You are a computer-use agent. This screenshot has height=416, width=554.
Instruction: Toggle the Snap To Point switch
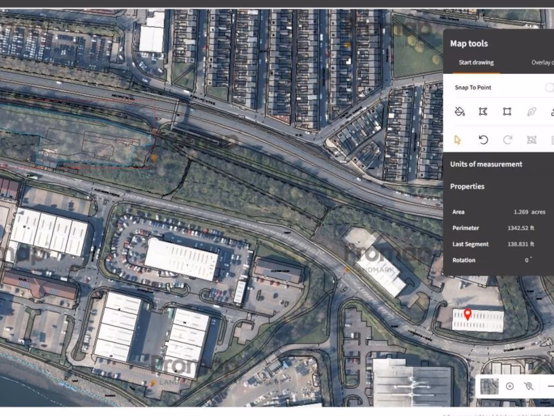click(x=549, y=88)
